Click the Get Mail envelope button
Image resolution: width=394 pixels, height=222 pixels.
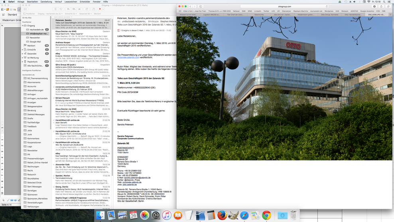[x=25, y=9]
